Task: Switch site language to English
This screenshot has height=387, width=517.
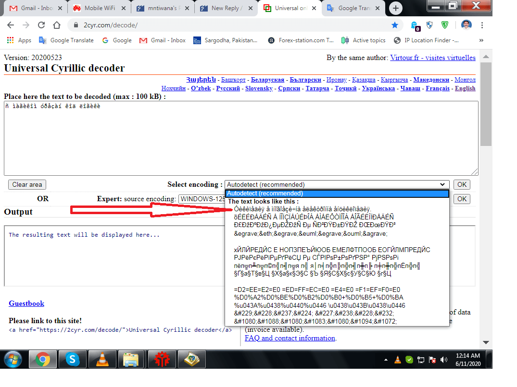Action: pos(465,88)
